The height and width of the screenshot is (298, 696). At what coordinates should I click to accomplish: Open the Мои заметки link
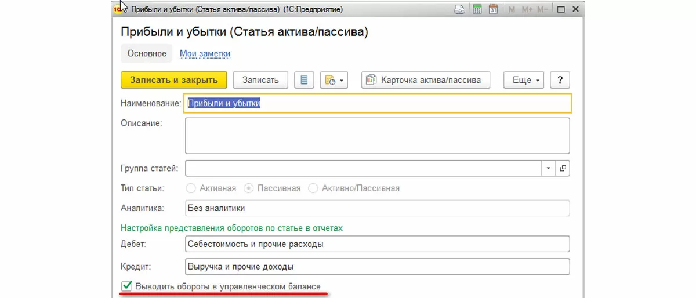click(205, 53)
